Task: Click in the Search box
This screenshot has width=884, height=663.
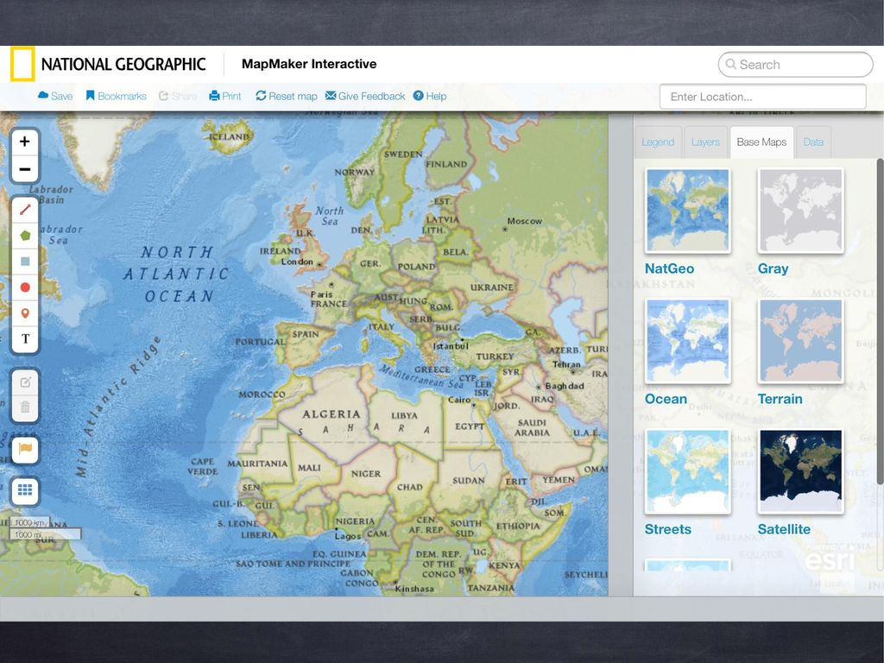Action: pos(795,64)
